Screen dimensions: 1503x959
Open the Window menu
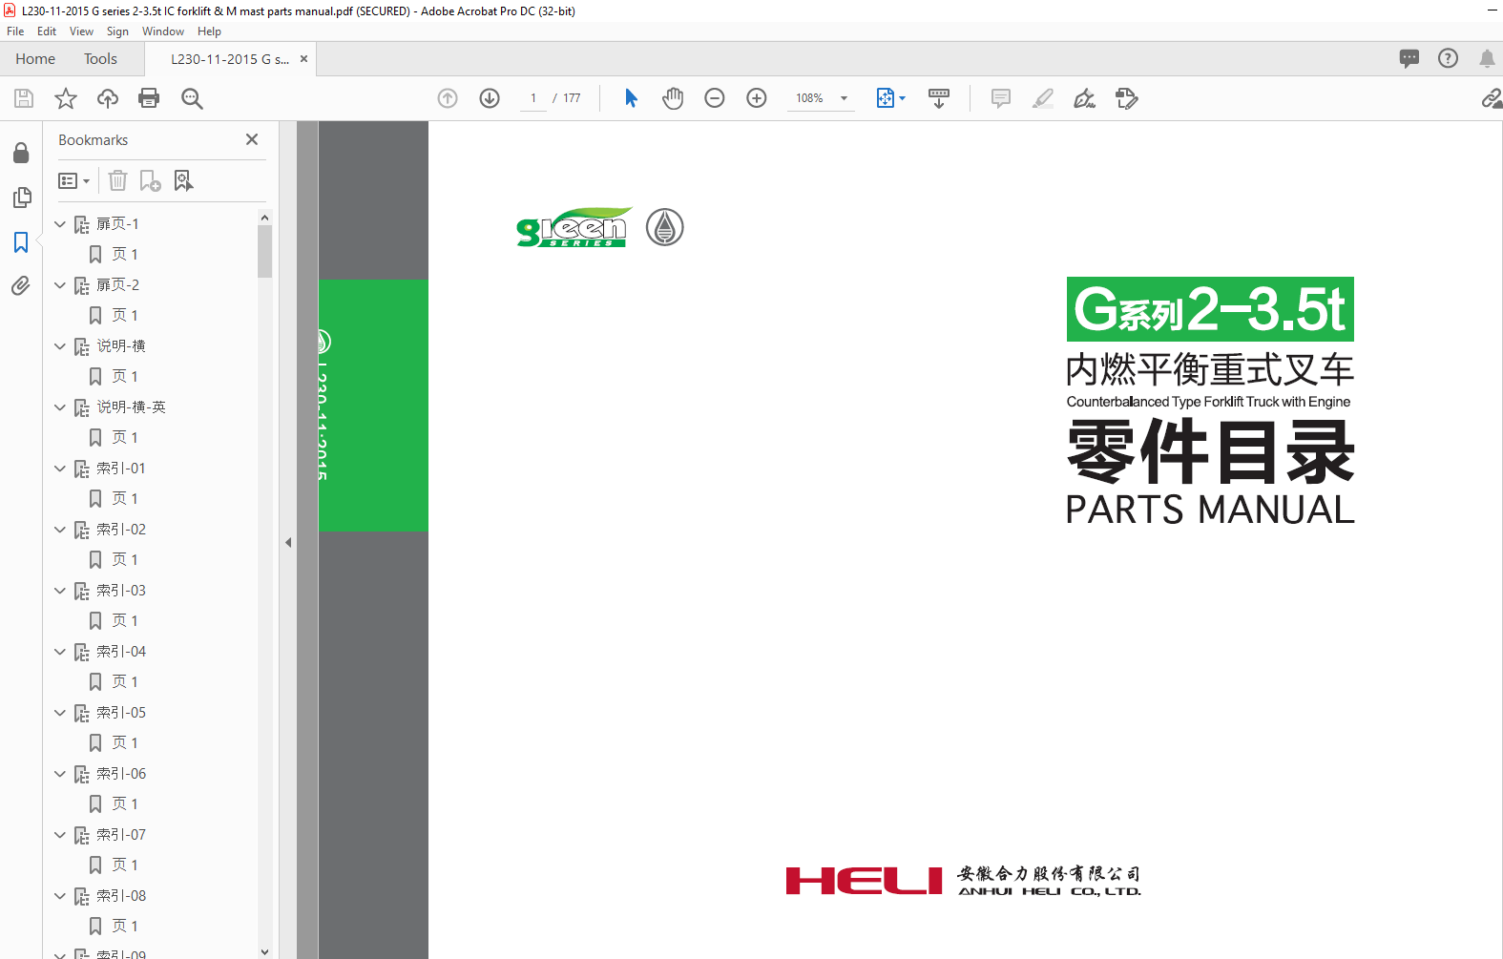[163, 31]
